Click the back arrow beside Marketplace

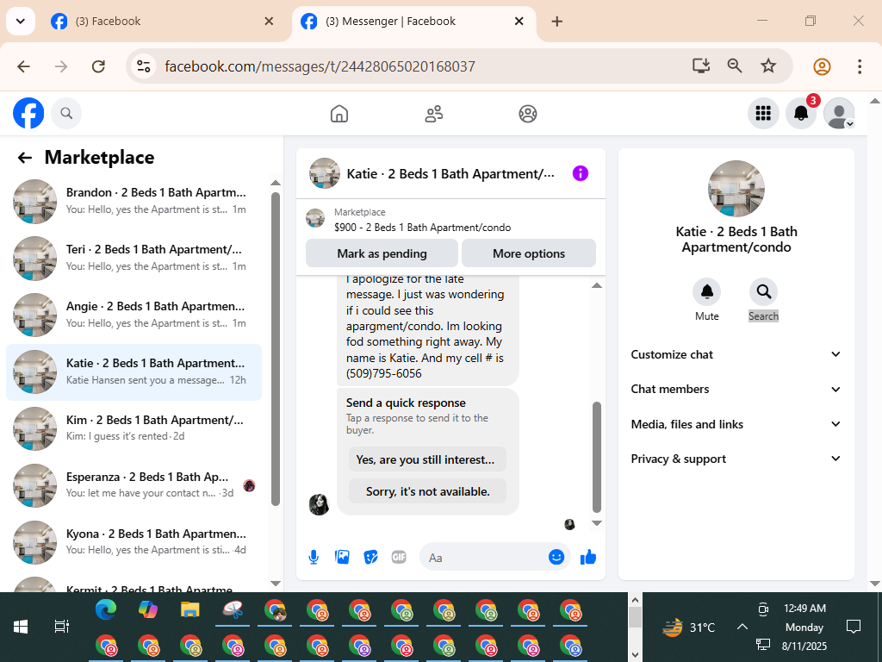click(25, 158)
